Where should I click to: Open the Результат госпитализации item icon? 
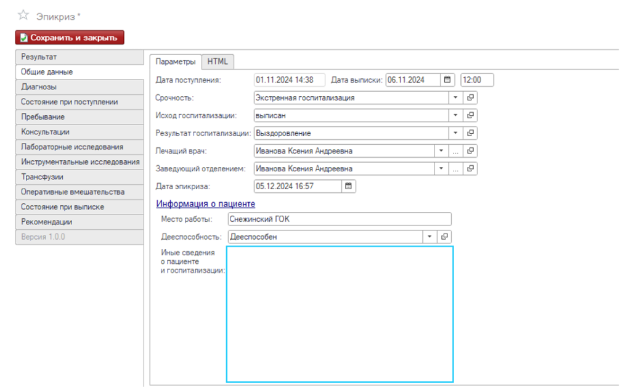coord(470,133)
